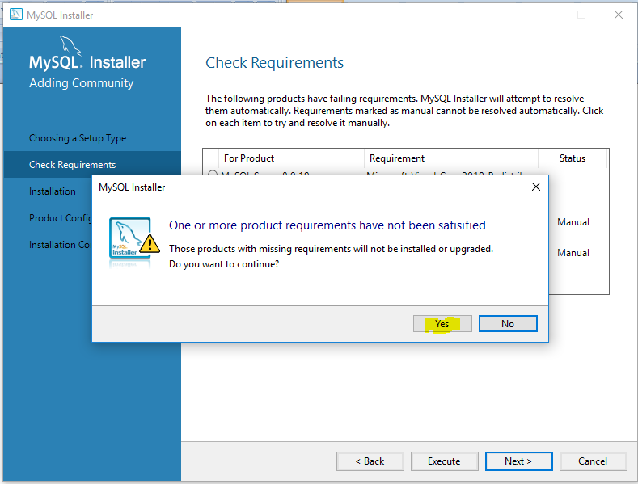The image size is (638, 484).
Task: Close the MySQL Installer warning dialog
Action: tap(536, 187)
